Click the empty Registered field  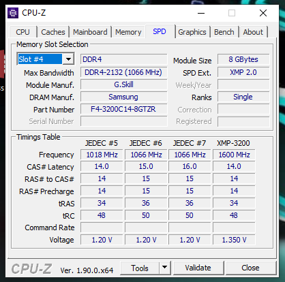pos(243,121)
